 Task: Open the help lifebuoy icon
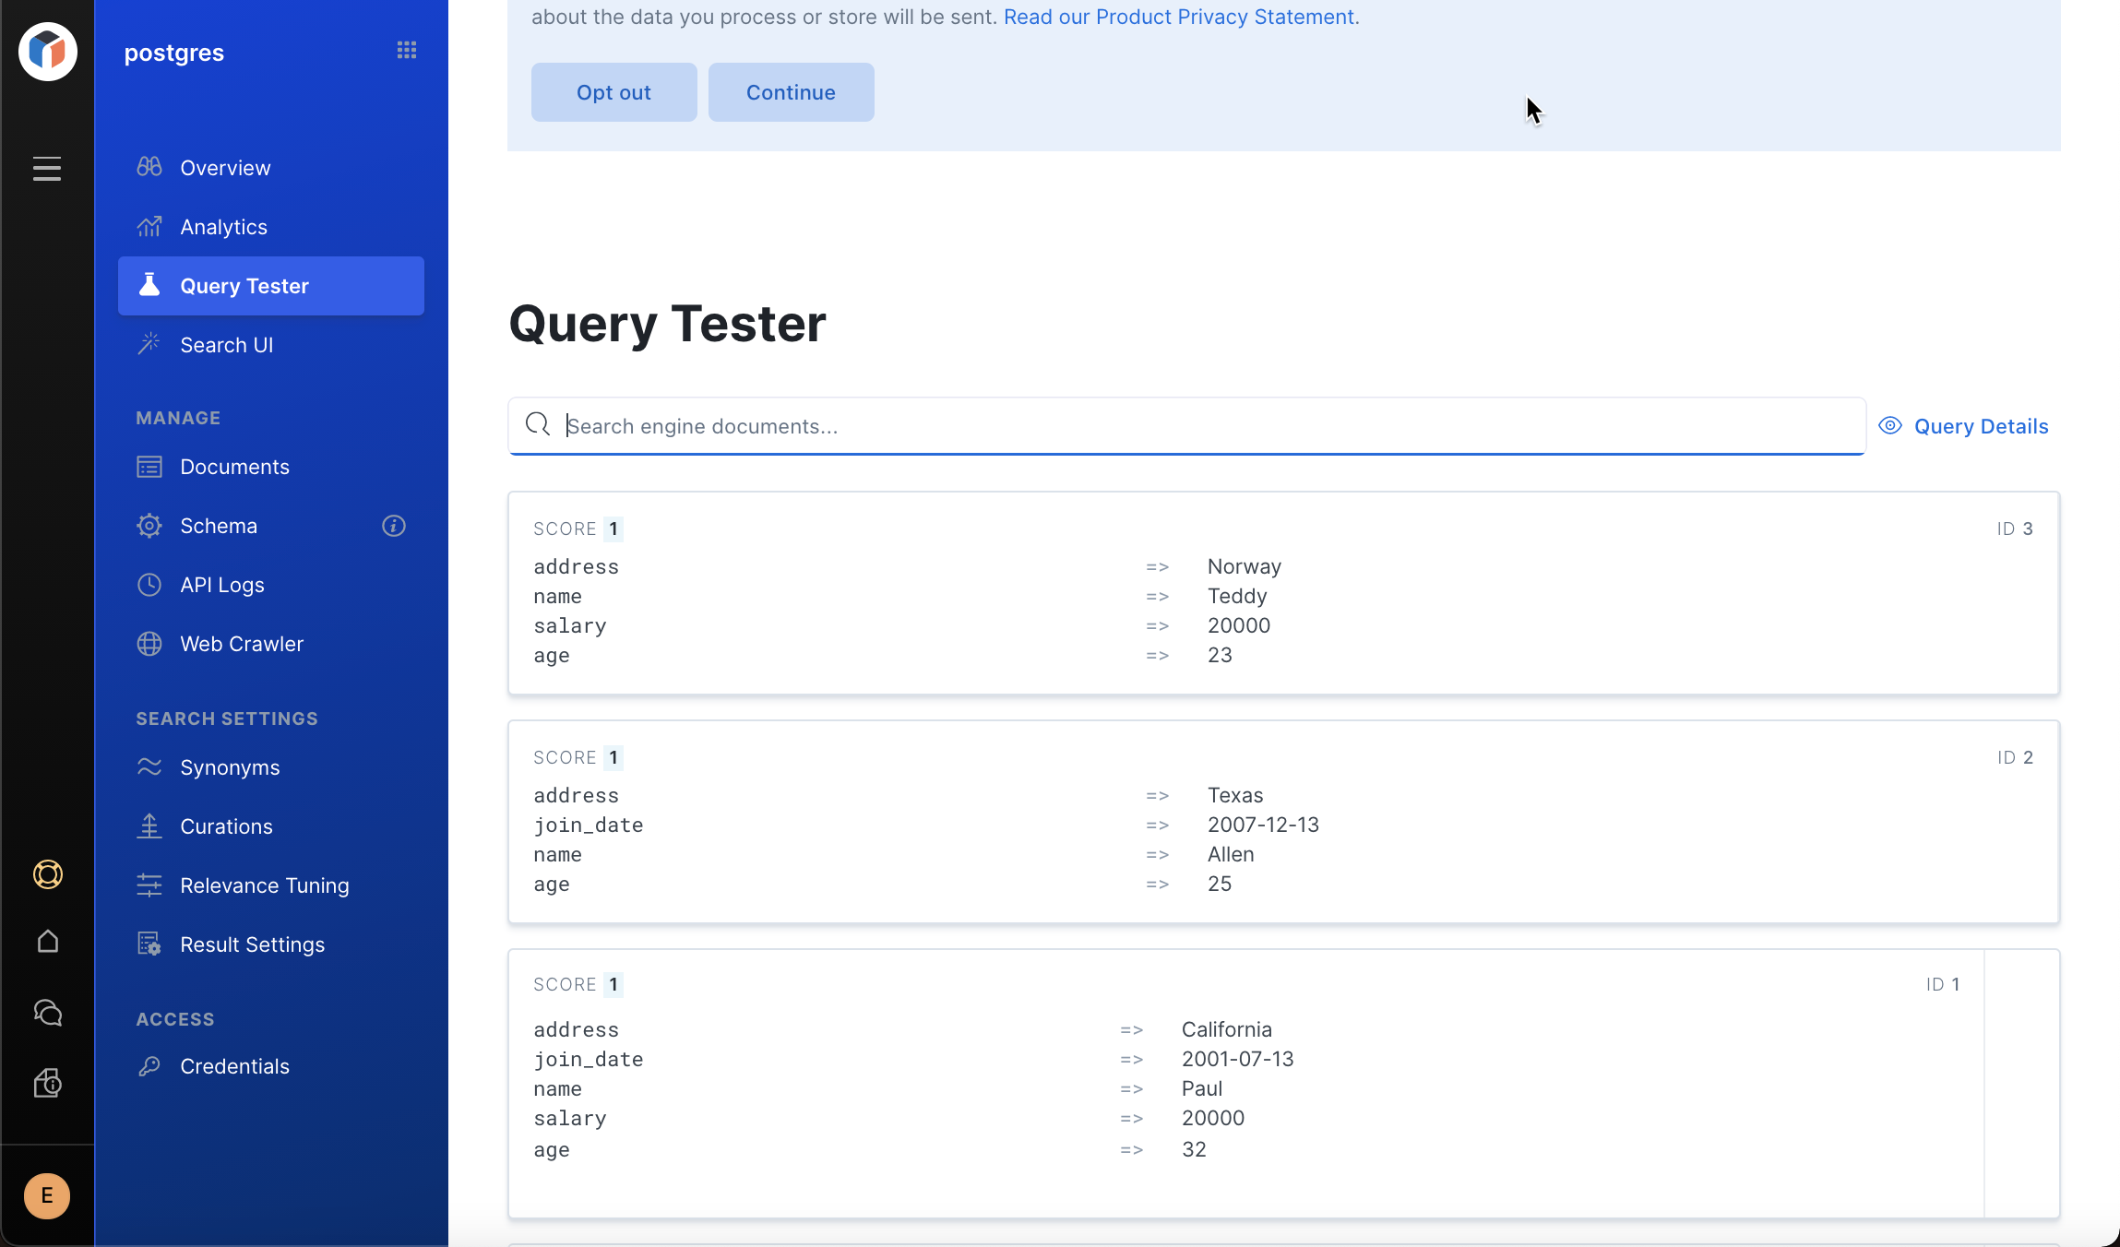coord(47,874)
